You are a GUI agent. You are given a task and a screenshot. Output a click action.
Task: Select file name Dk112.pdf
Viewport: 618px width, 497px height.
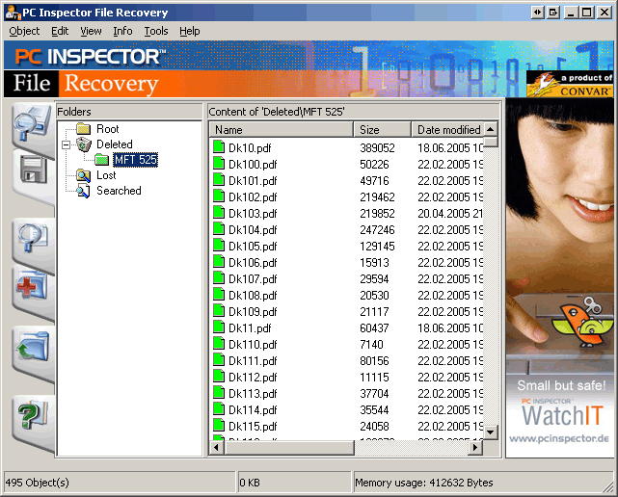coord(253,378)
